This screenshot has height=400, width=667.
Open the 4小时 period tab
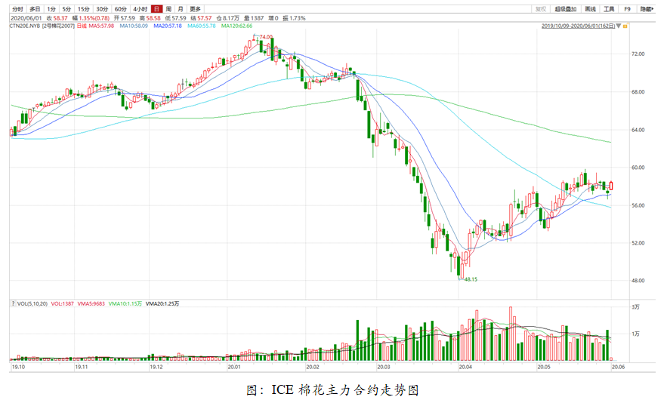pos(140,9)
